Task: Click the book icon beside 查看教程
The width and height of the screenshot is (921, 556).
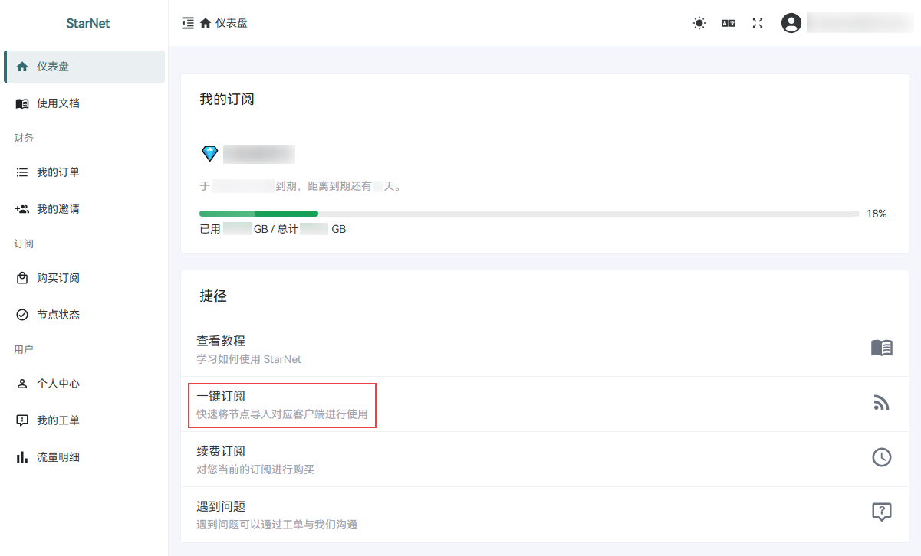Action: pyautogui.click(x=881, y=348)
